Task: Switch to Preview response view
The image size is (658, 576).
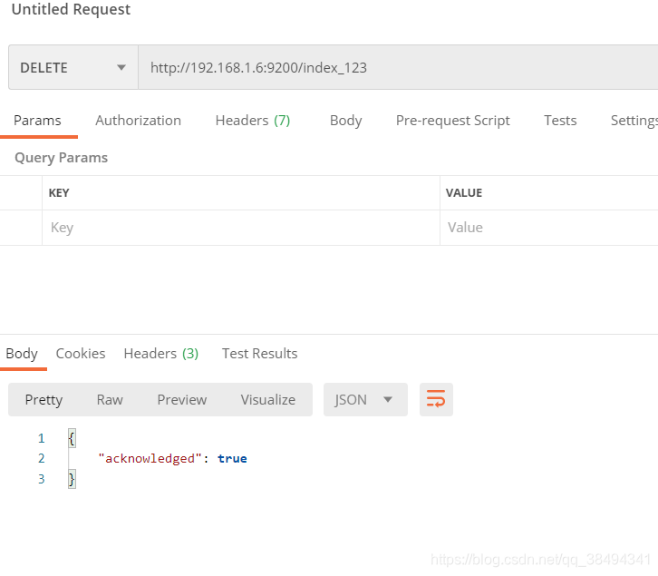Action: coord(181,399)
